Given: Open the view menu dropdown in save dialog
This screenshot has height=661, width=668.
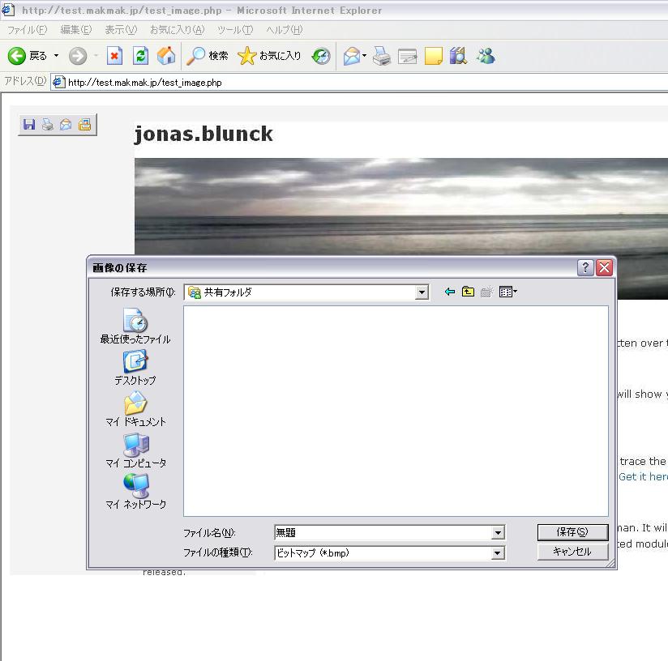Looking at the screenshot, I should point(508,292).
